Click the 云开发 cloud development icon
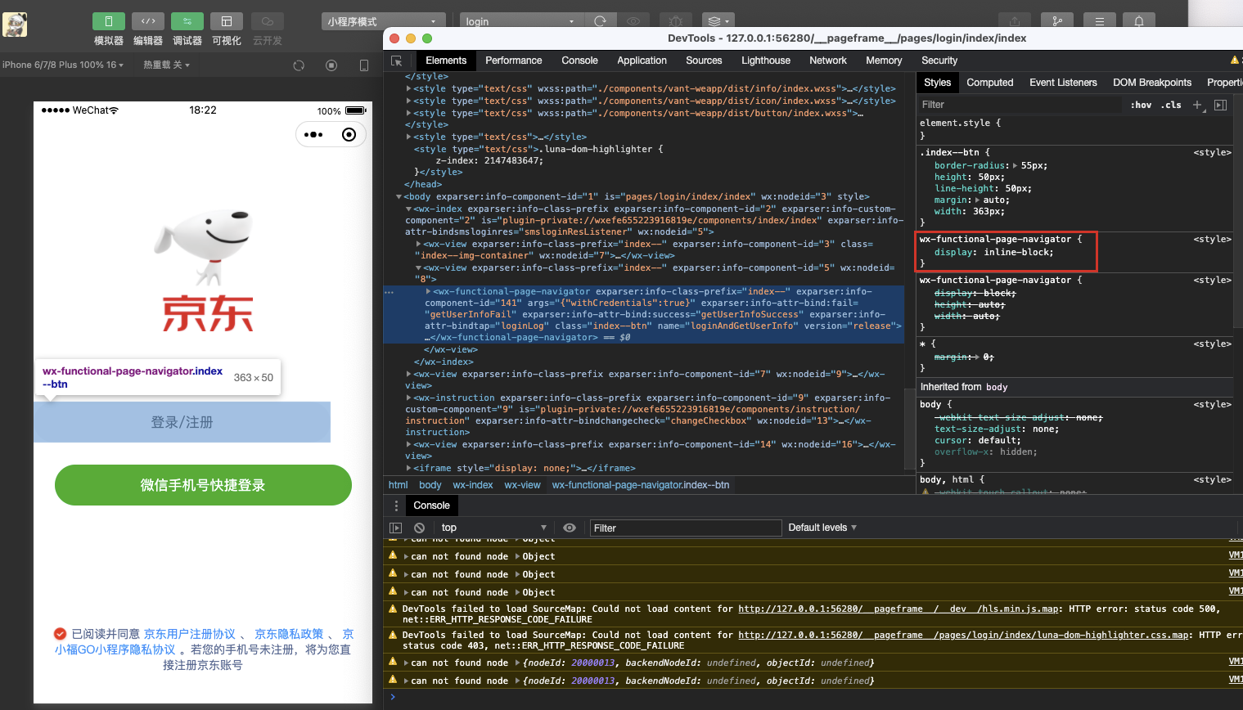 click(x=268, y=21)
